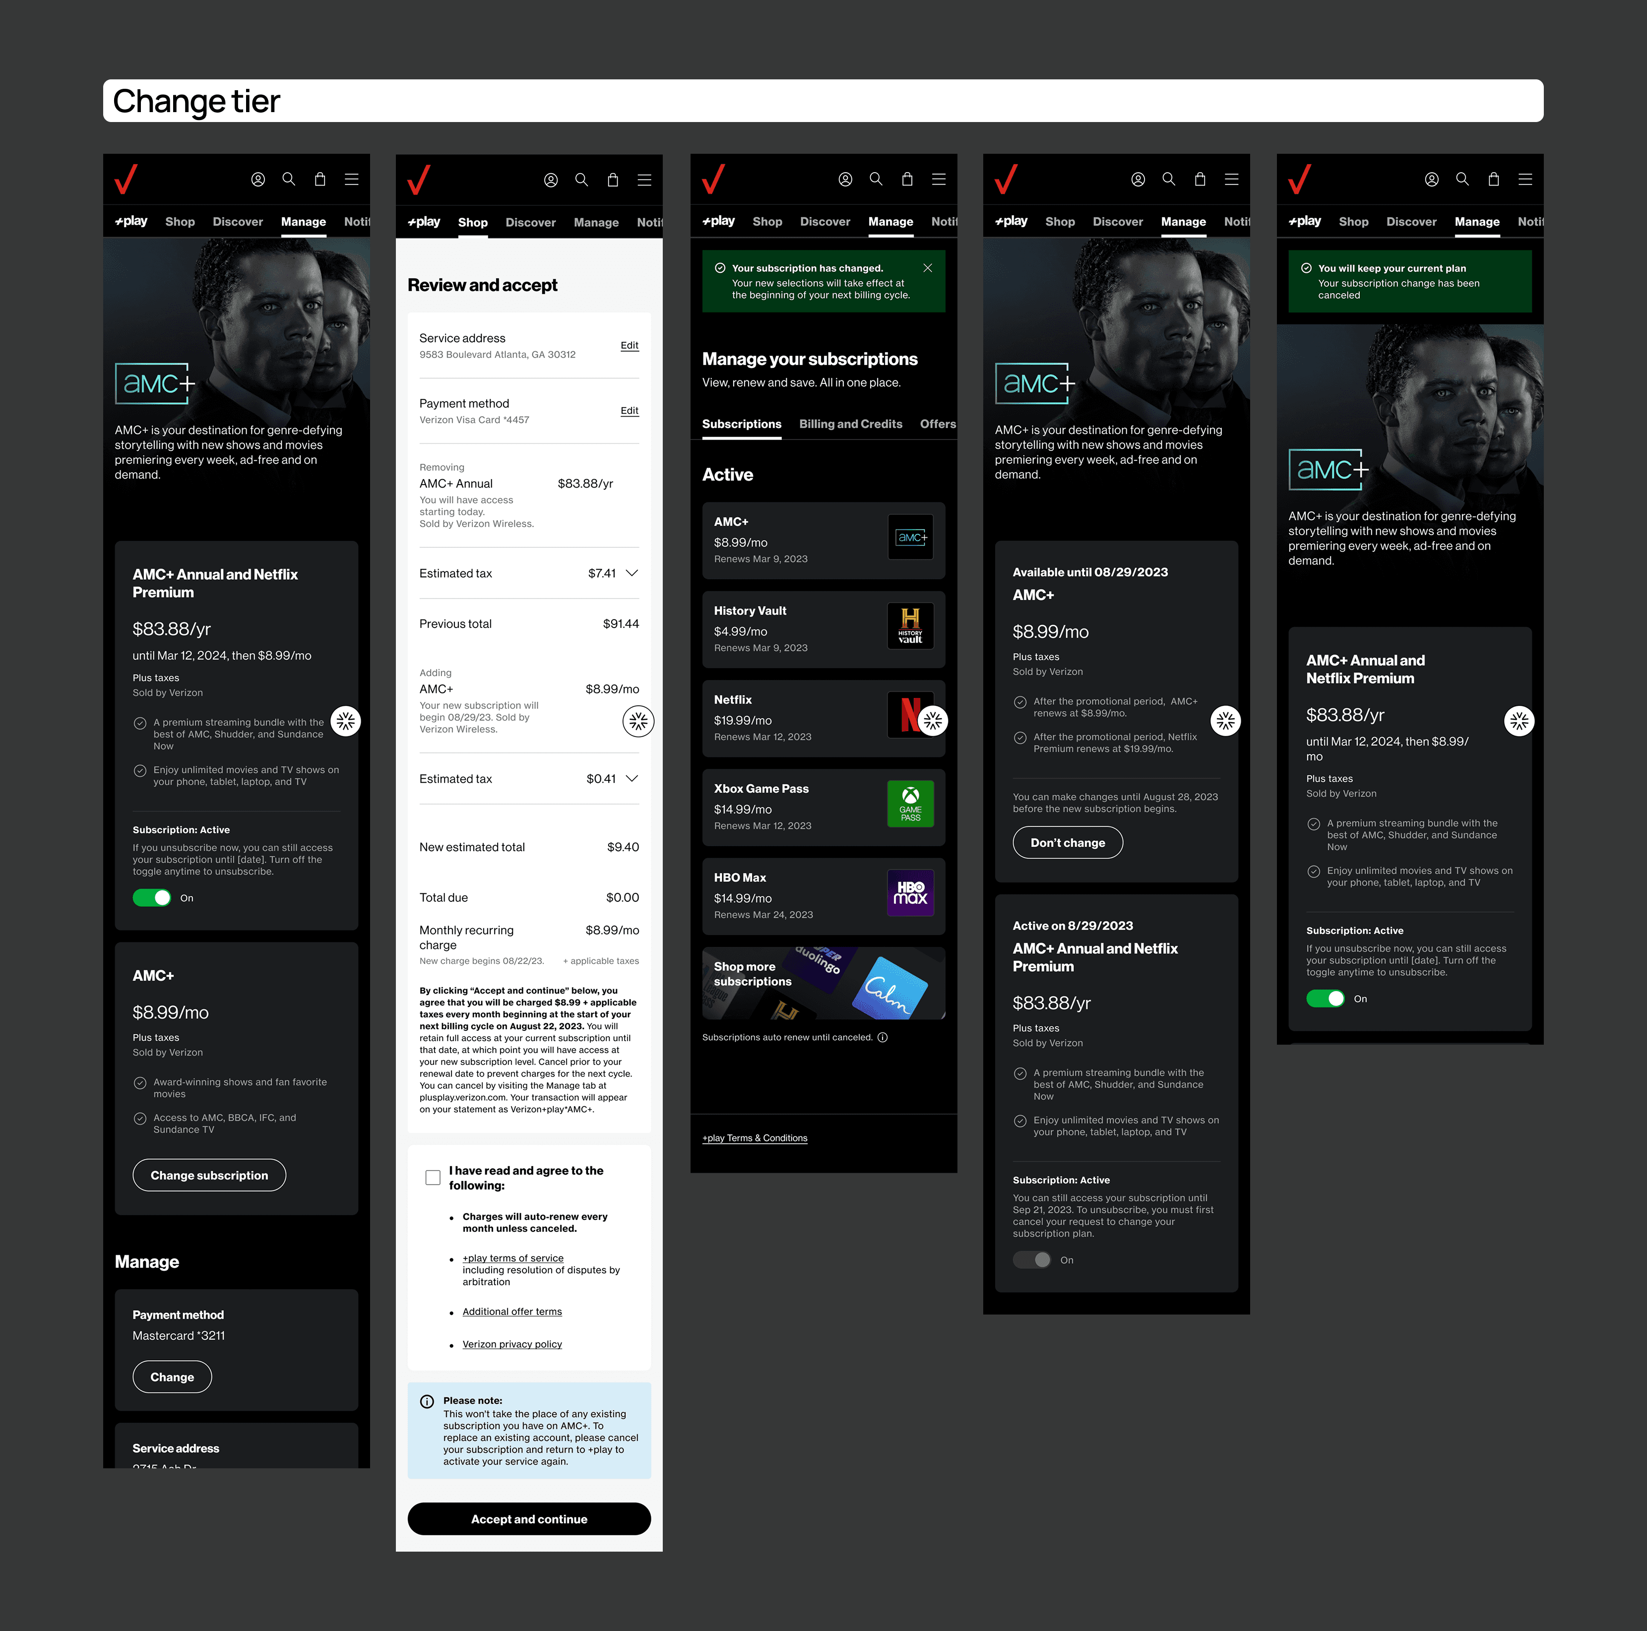Viewport: 1647px width, 1631px height.
Task: Open hamburger menu in fifth screen header
Action: click(1525, 179)
